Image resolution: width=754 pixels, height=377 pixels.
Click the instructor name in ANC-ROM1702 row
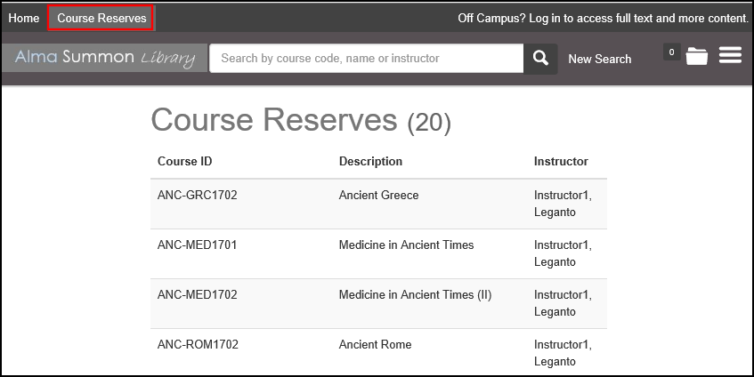563,353
